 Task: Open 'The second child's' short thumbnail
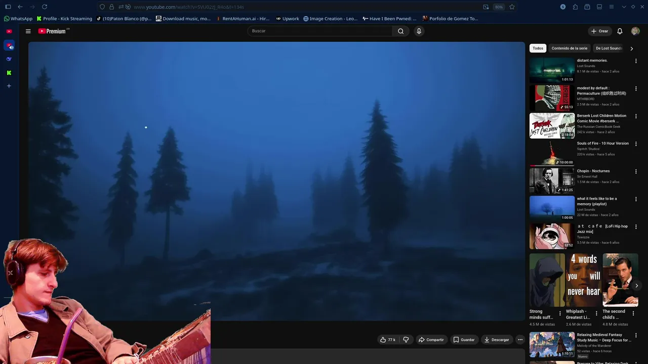pyautogui.click(x=620, y=280)
